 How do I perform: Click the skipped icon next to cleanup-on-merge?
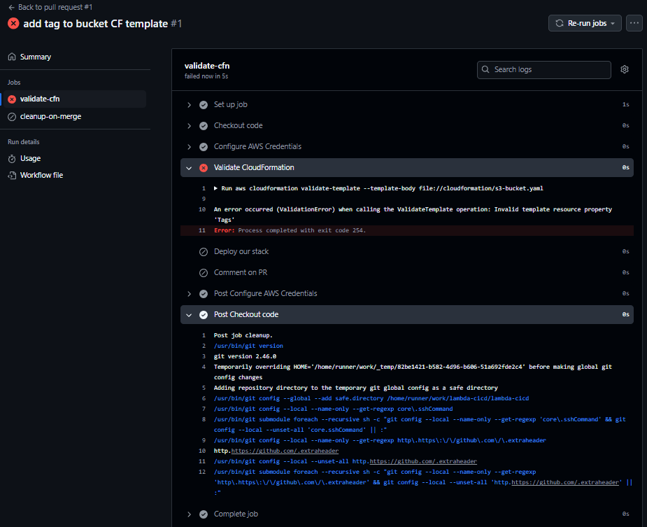point(12,117)
